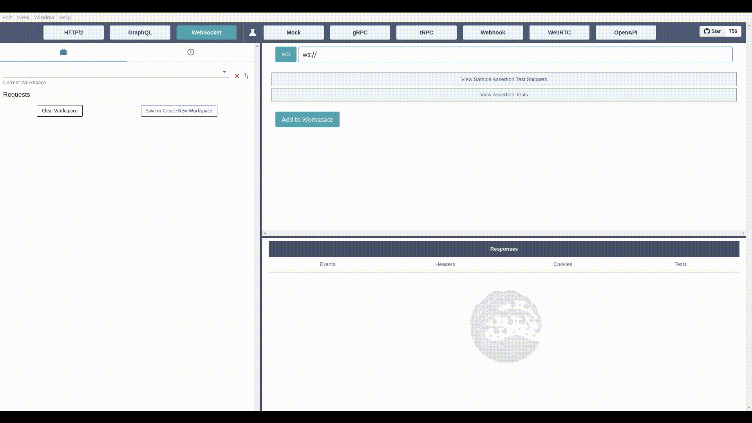Screen dimensions: 752x423
Task: Click the WebSocket protocol icon WS
Action: [286, 54]
